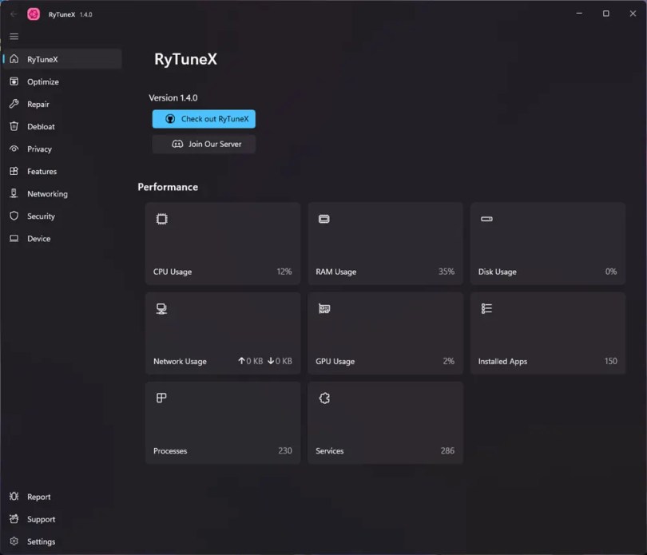
Task: Select Networking from the sidebar
Action: [x=62, y=193]
